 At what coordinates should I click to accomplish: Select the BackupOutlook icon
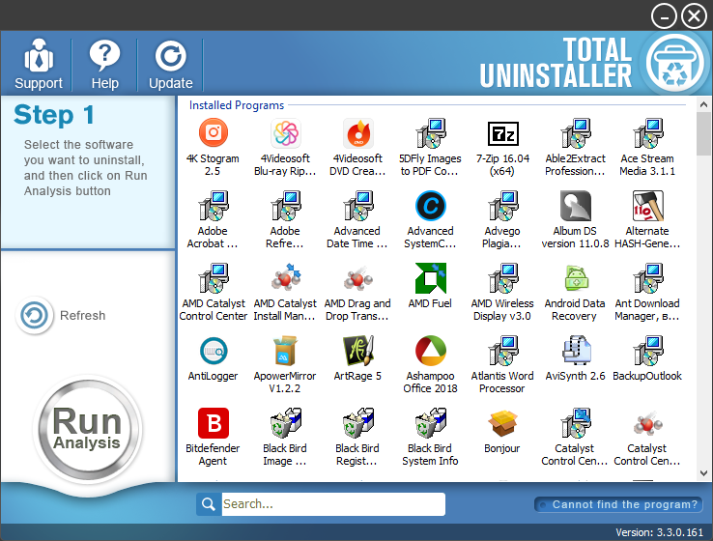point(647,351)
